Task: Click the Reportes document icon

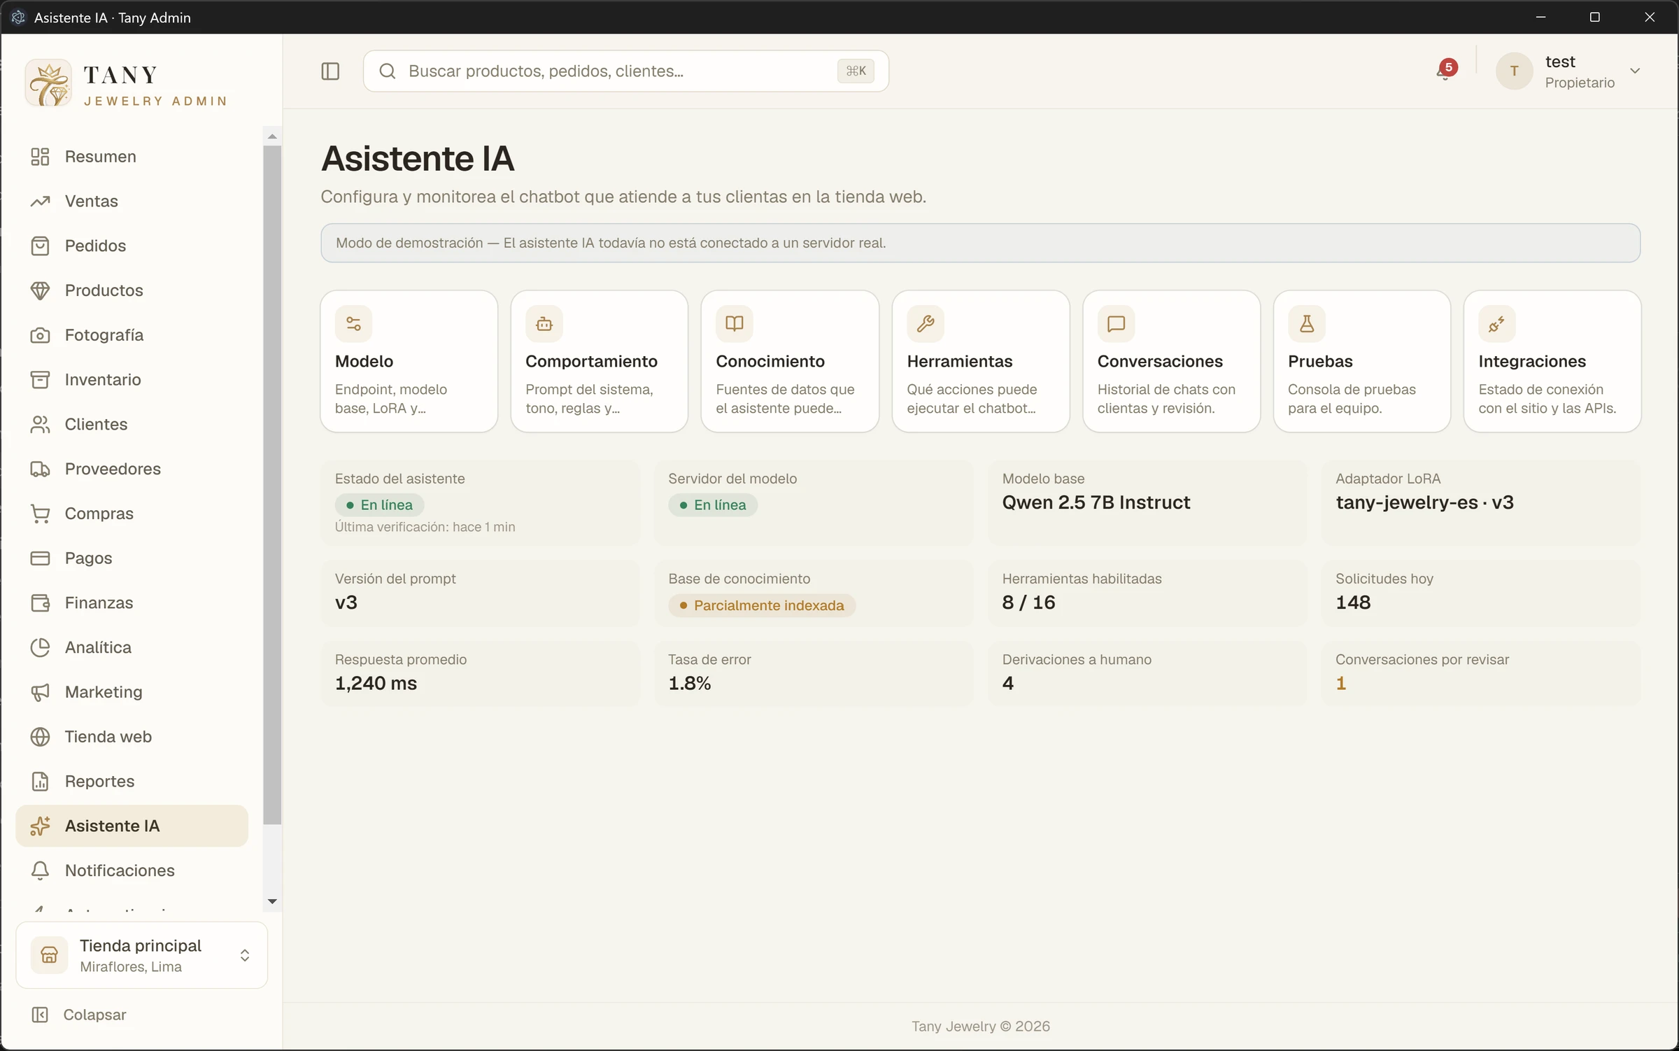Action: (x=40, y=781)
